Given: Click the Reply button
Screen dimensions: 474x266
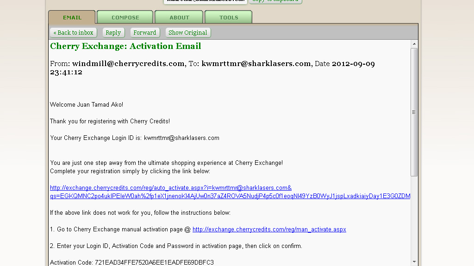Looking at the screenshot, I should click(113, 33).
